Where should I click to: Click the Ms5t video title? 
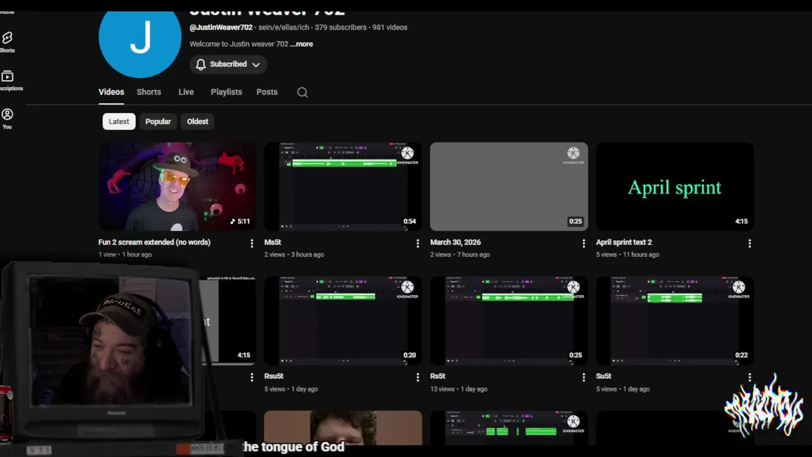(273, 242)
